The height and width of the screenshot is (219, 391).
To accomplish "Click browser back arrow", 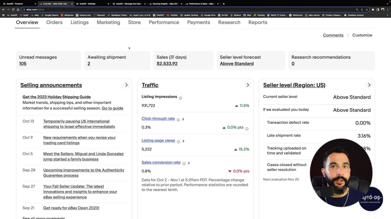I will [3, 10].
